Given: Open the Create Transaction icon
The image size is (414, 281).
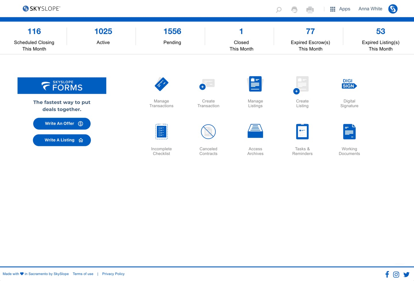Looking at the screenshot, I should click(207, 84).
